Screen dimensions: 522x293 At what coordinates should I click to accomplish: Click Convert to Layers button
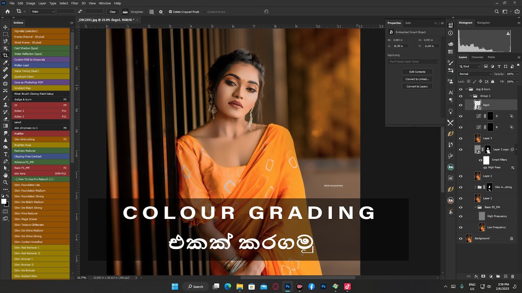417,86
